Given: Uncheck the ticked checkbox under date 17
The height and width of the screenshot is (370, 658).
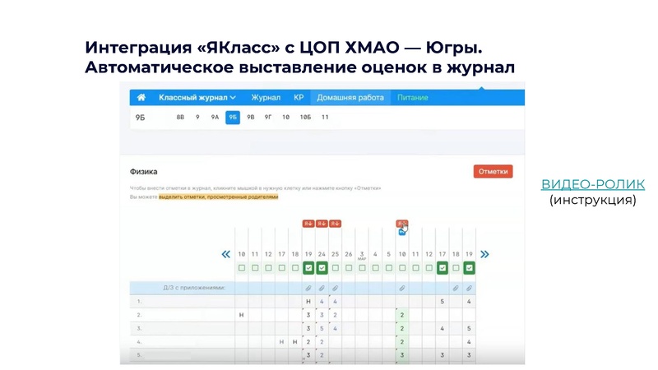Looking at the screenshot, I should (443, 268).
